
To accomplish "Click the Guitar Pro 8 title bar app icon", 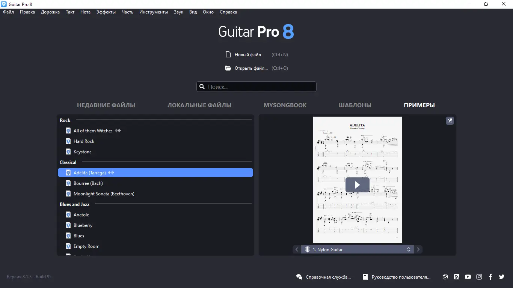I will (4, 4).
